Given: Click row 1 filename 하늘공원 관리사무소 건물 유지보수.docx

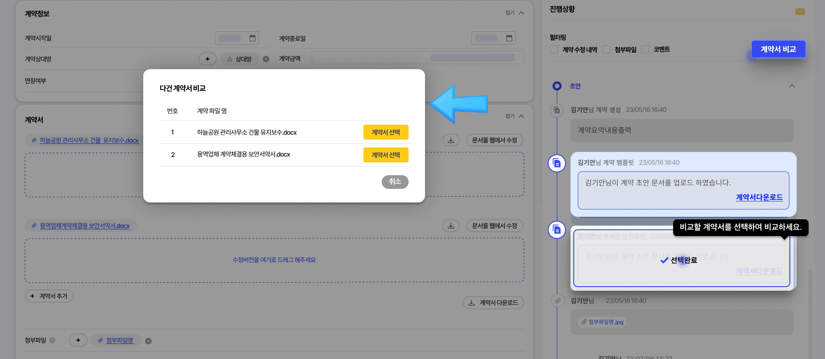Looking at the screenshot, I should pyautogui.click(x=247, y=132).
